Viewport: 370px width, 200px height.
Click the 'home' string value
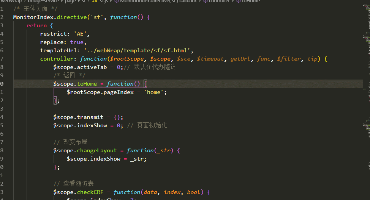153,92
